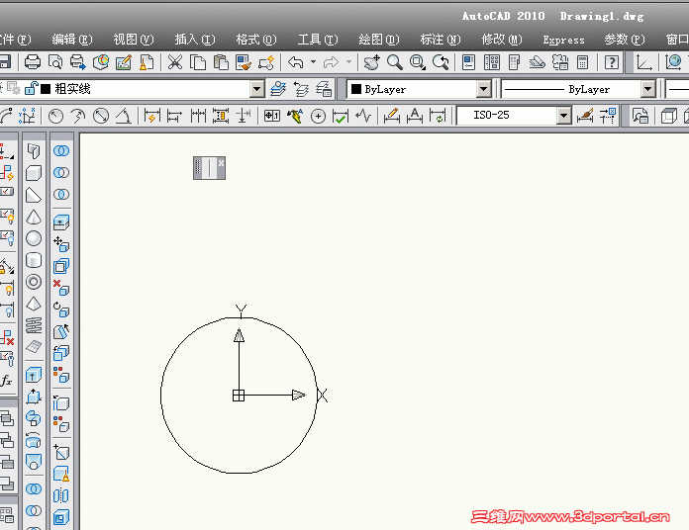Select the Sphere solid tool
Image resolution: width=689 pixels, height=530 pixels.
[34, 238]
